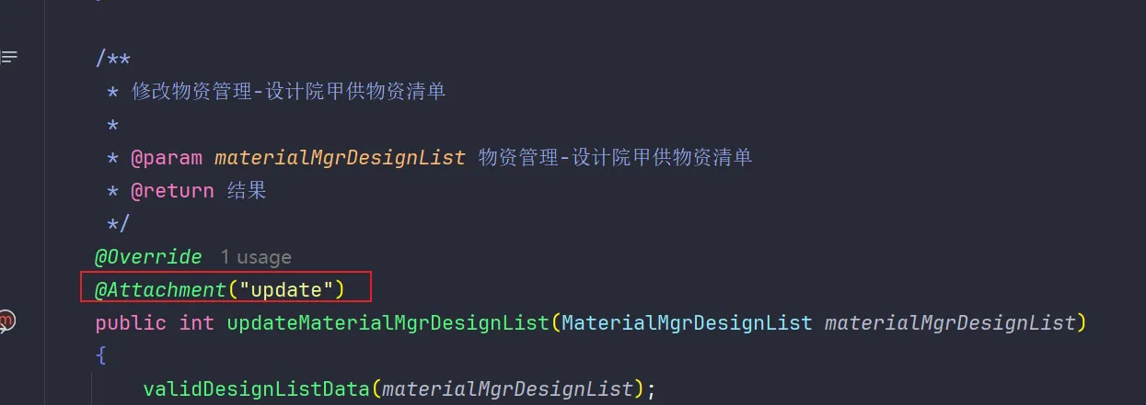The height and width of the screenshot is (405, 1146).
Task: Click the @Override annotation
Action: (148, 257)
